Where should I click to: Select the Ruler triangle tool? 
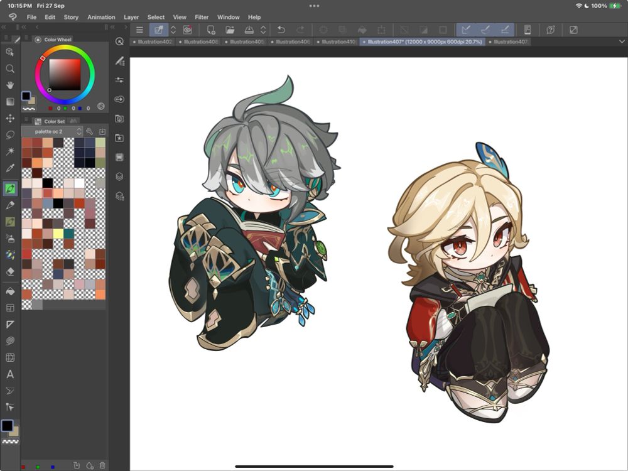10,324
